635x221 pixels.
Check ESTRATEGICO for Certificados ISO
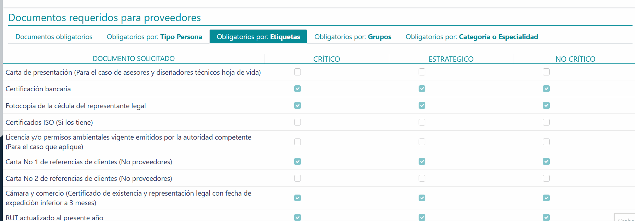(x=422, y=122)
